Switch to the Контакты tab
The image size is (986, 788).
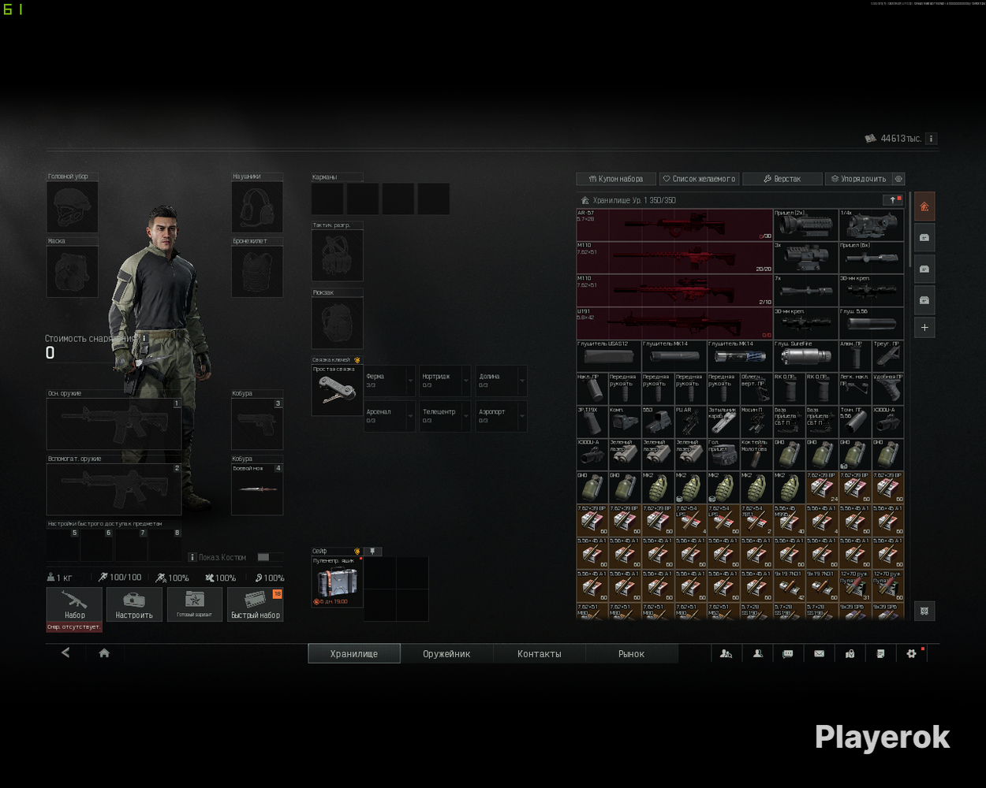pyautogui.click(x=540, y=653)
